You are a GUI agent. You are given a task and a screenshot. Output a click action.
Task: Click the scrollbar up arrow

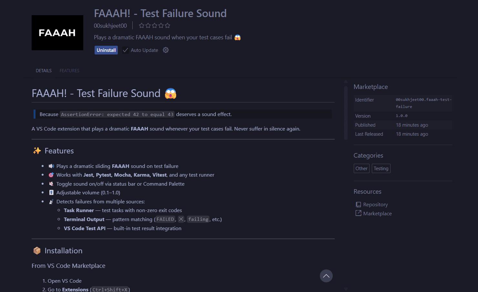(x=346, y=82)
